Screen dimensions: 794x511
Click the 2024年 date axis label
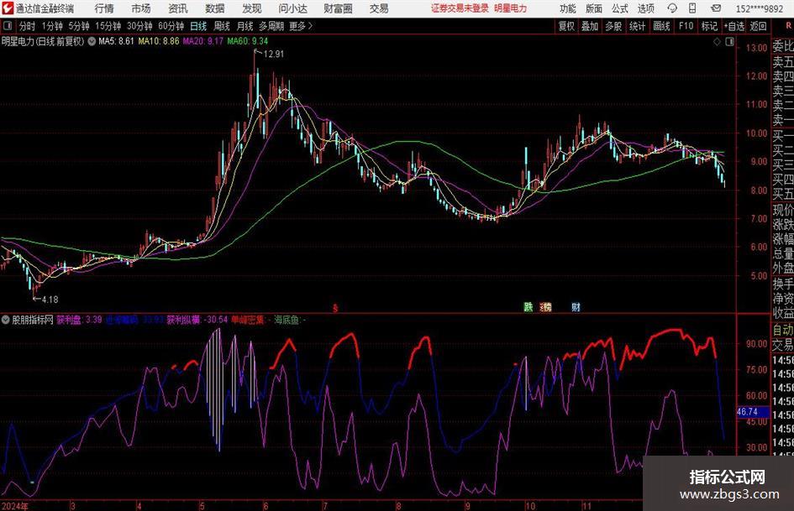tap(15, 506)
